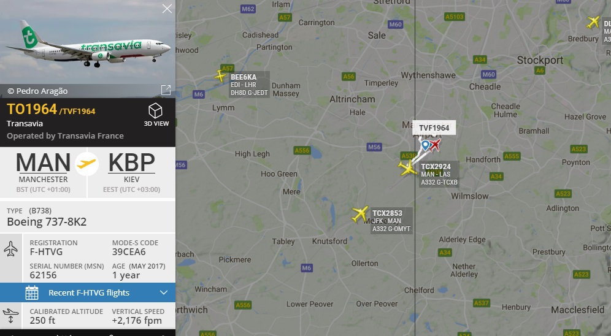Select the TCX2853 aircraft icon
The width and height of the screenshot is (611, 336).
point(359,214)
